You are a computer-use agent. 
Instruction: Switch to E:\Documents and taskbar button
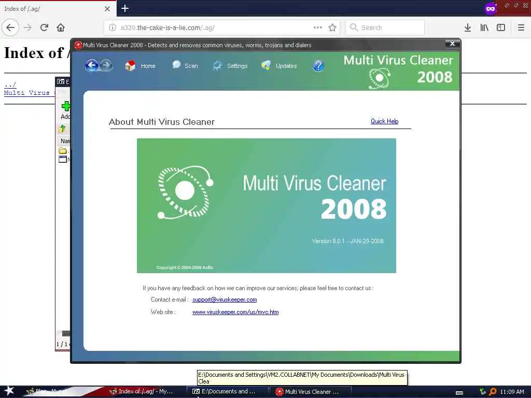pyautogui.click(x=228, y=391)
